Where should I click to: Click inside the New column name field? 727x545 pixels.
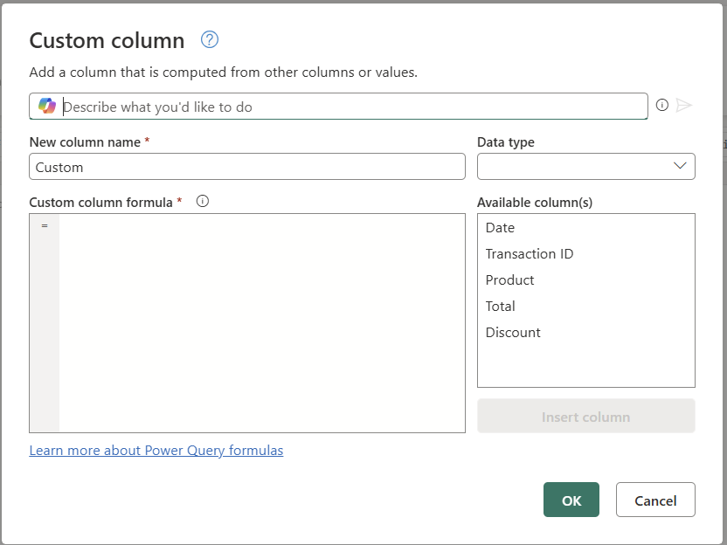[247, 166]
